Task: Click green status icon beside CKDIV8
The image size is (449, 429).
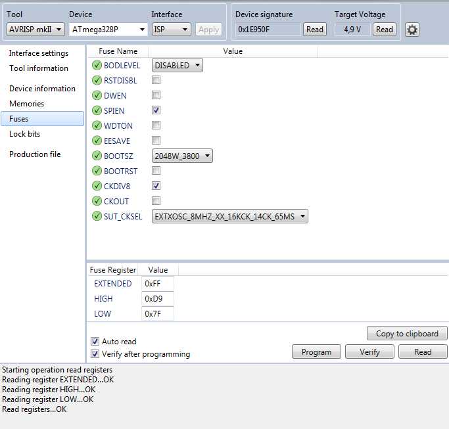Action: tap(97, 186)
